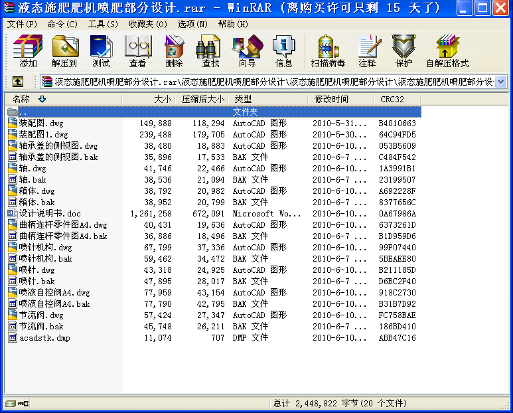Click the SFX (自解压格式) toolbar icon
Image resolution: width=513 pixels, height=413 pixels.
pyautogui.click(x=447, y=50)
